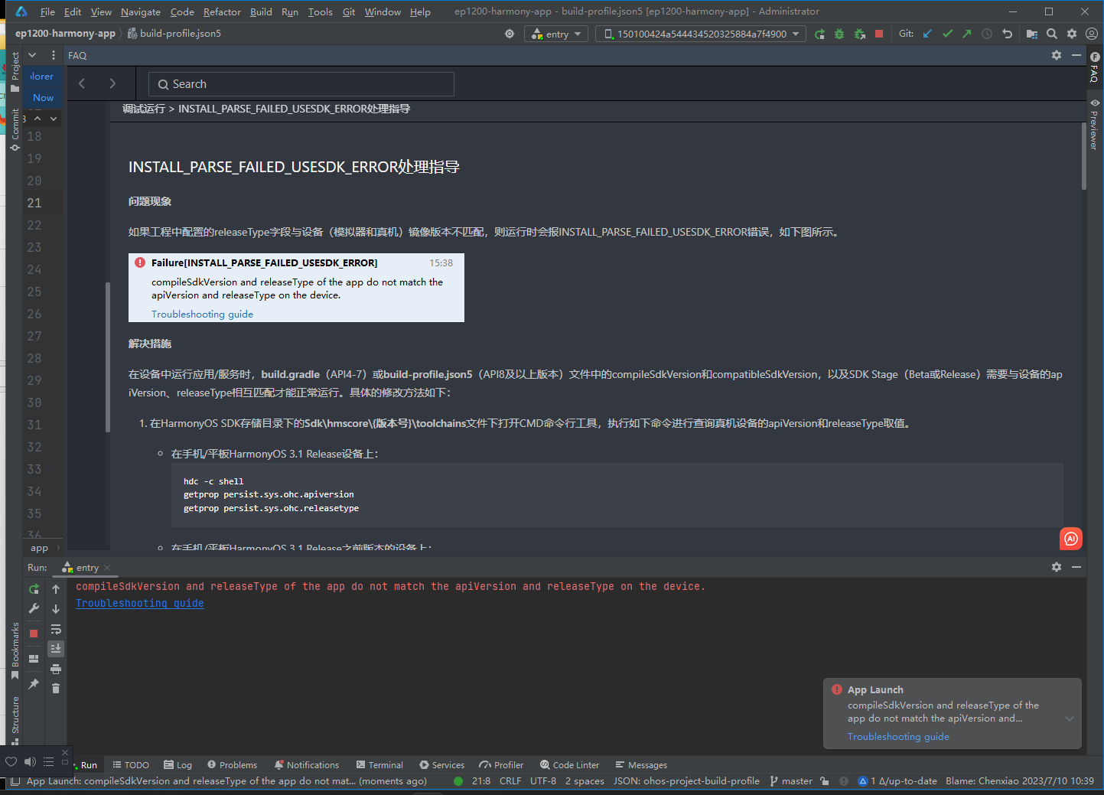Viewport: 1104px width, 795px height.
Task: Open the File menu
Action: click(x=47, y=11)
